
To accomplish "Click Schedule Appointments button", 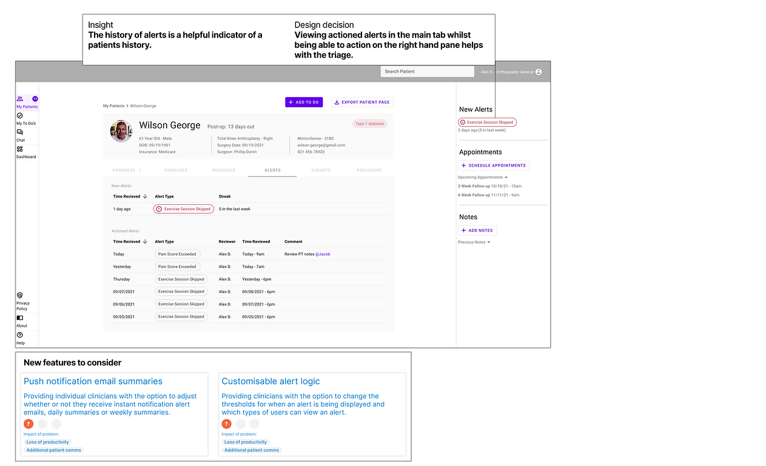I will click(x=494, y=165).
